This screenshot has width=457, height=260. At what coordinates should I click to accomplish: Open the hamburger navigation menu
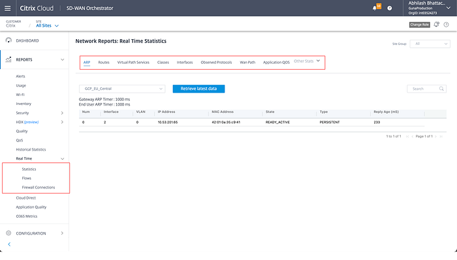8,8
